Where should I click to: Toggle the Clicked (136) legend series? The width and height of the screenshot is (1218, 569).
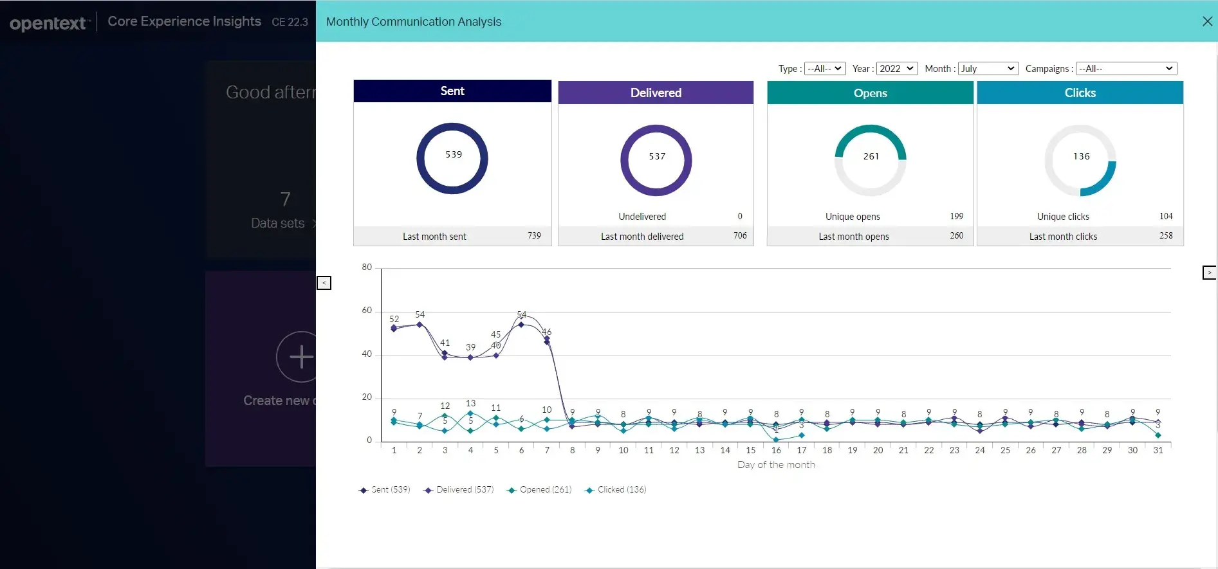[616, 490]
